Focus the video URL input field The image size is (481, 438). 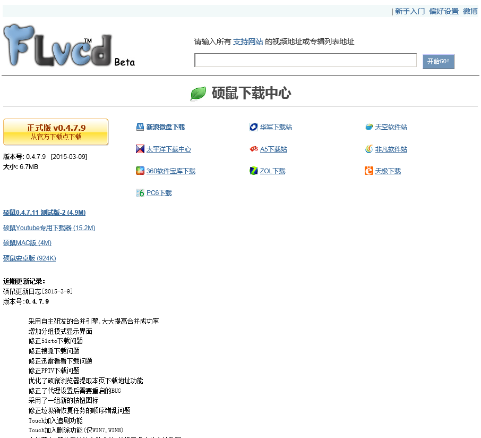pyautogui.click(x=305, y=60)
